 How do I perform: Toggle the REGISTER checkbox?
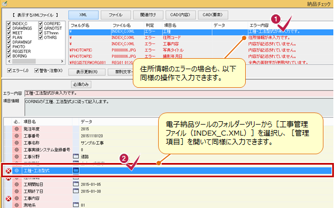[x=9, y=51]
